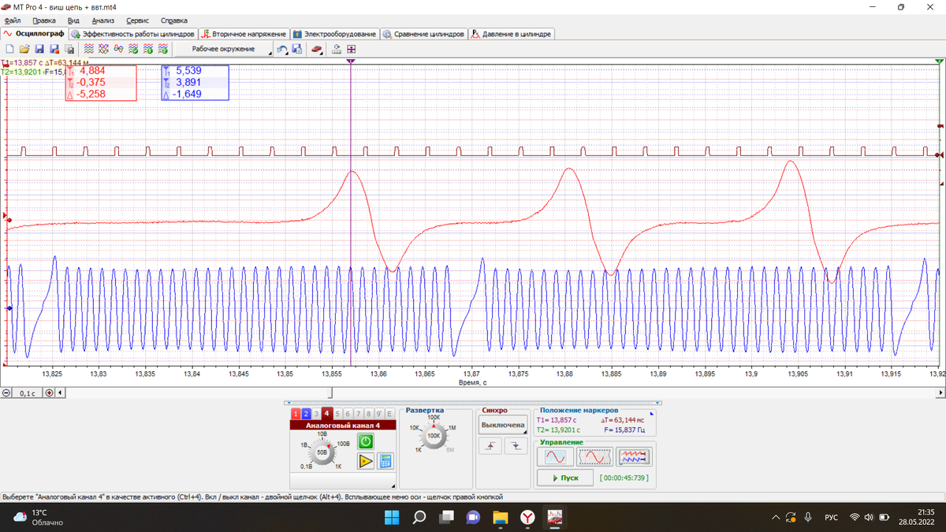Create a new file with blank page icon
Viewport: 946px width, 532px height.
(10, 49)
